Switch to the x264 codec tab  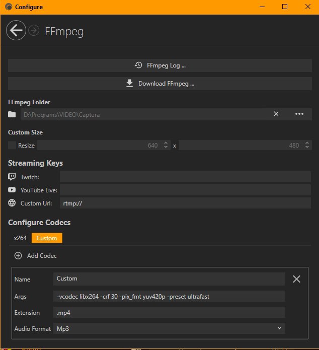click(20, 238)
